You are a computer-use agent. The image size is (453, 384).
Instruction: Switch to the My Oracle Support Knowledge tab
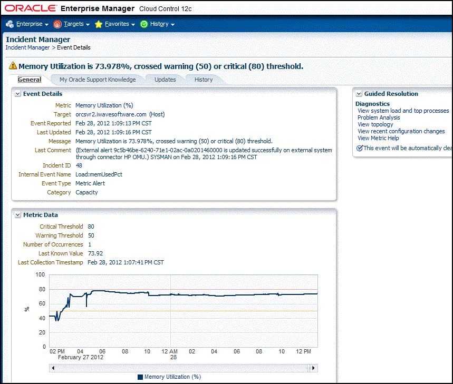98,80
